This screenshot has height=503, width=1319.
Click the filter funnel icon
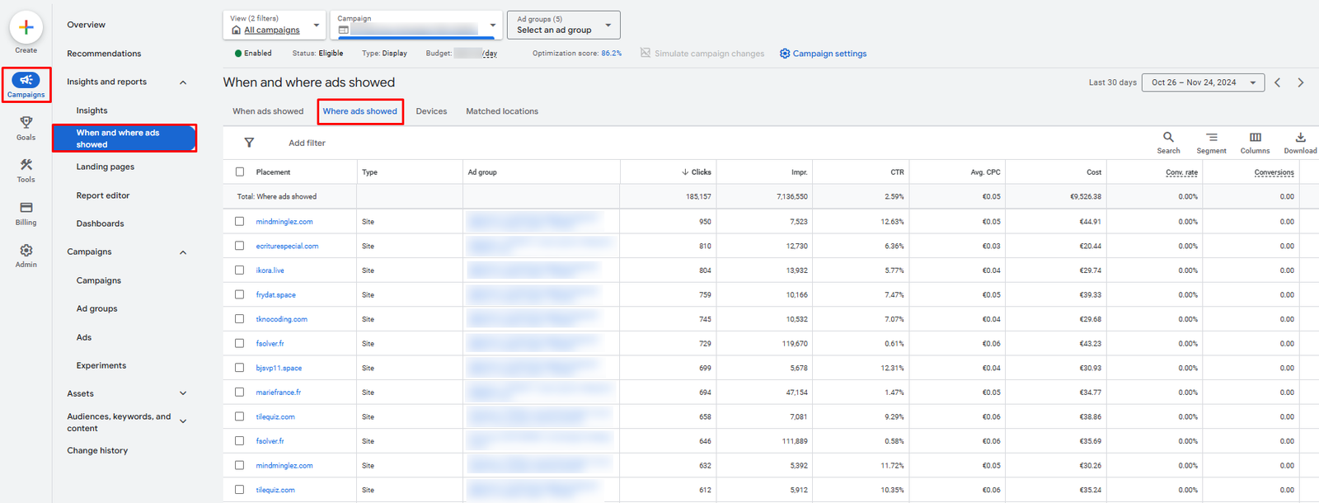tap(249, 143)
